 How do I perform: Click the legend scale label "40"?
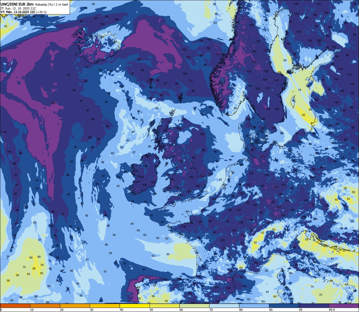click(x=121, y=310)
